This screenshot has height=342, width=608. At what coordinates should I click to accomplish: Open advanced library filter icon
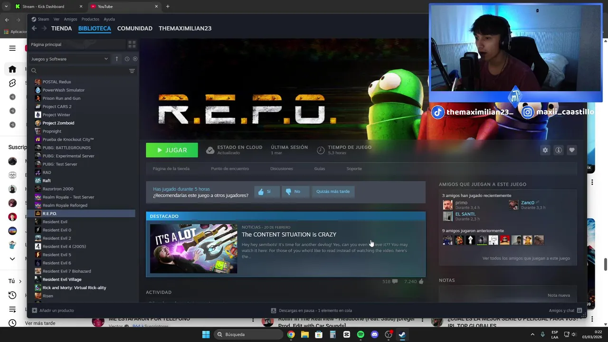(x=132, y=71)
